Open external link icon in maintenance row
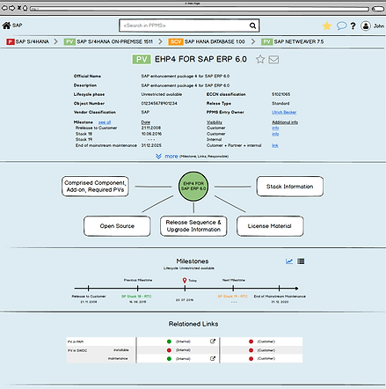The height and width of the screenshot is (389, 386). click(213, 358)
